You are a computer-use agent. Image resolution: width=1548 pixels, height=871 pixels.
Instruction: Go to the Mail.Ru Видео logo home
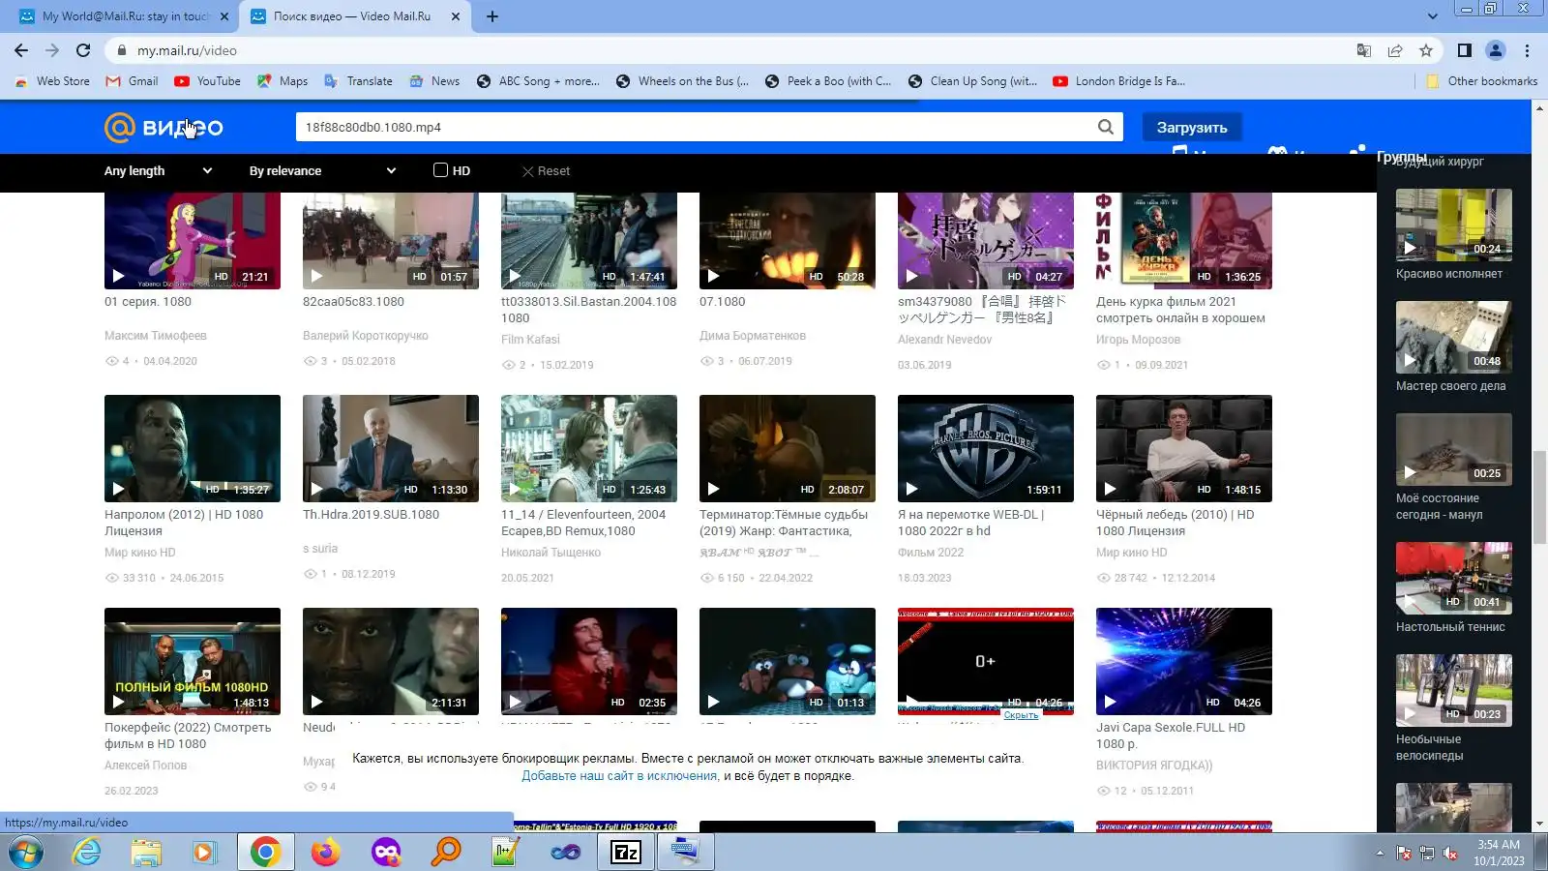pos(164,127)
